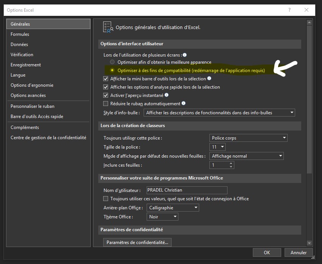Click info icon next to 'Activer l'aperçu instantané'
The height and width of the screenshot is (264, 322).
pos(167,95)
